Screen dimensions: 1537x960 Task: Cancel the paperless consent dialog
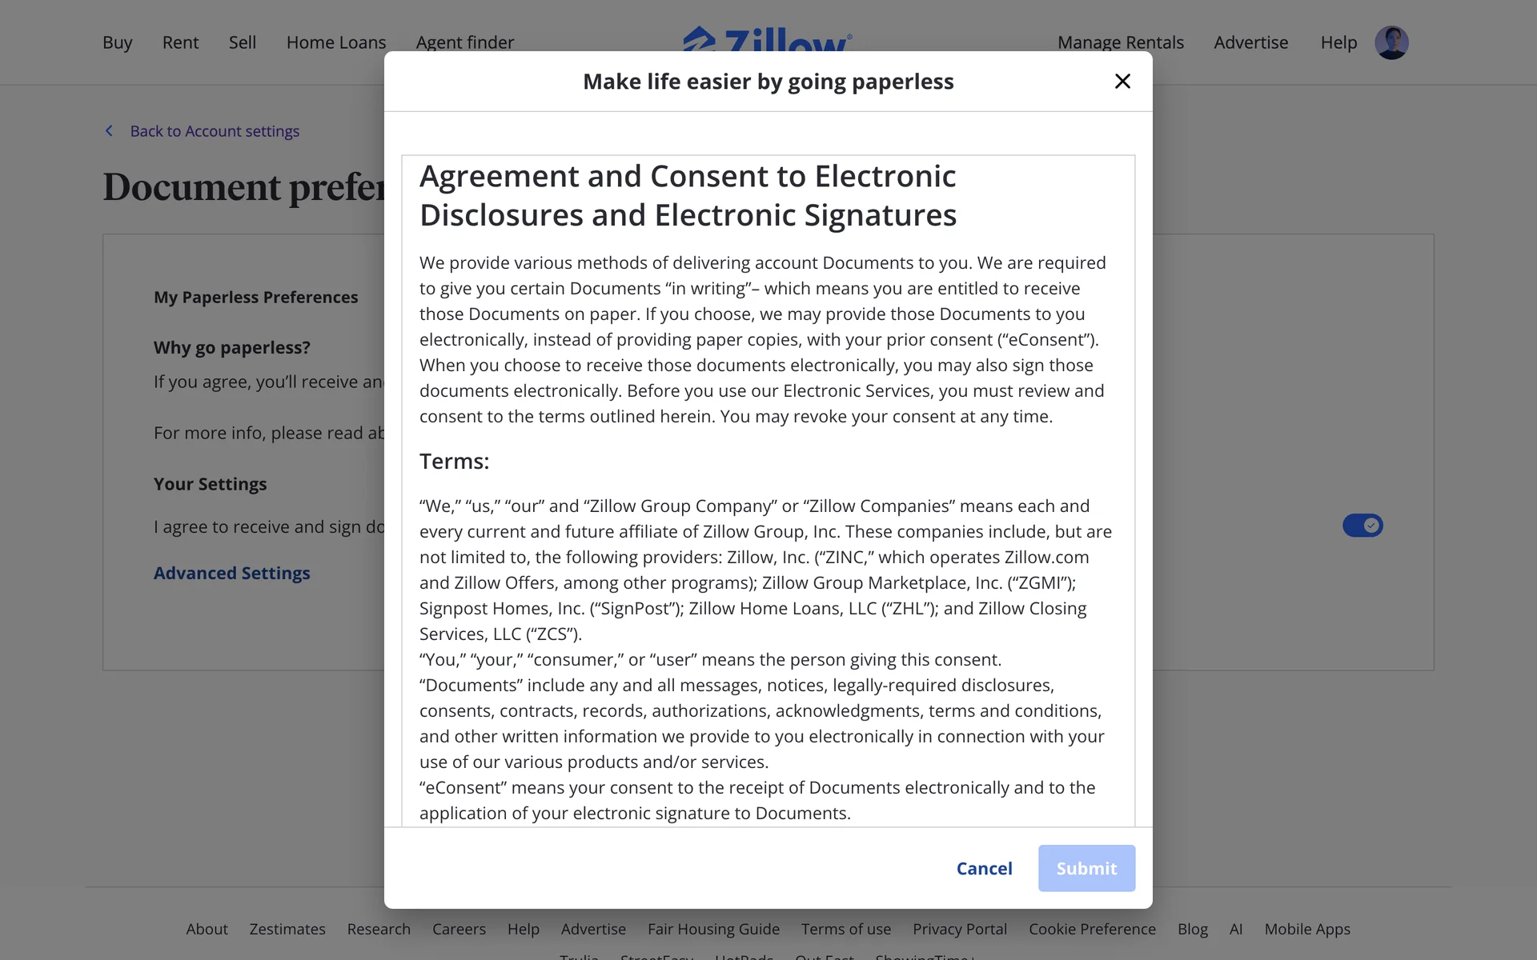(984, 868)
